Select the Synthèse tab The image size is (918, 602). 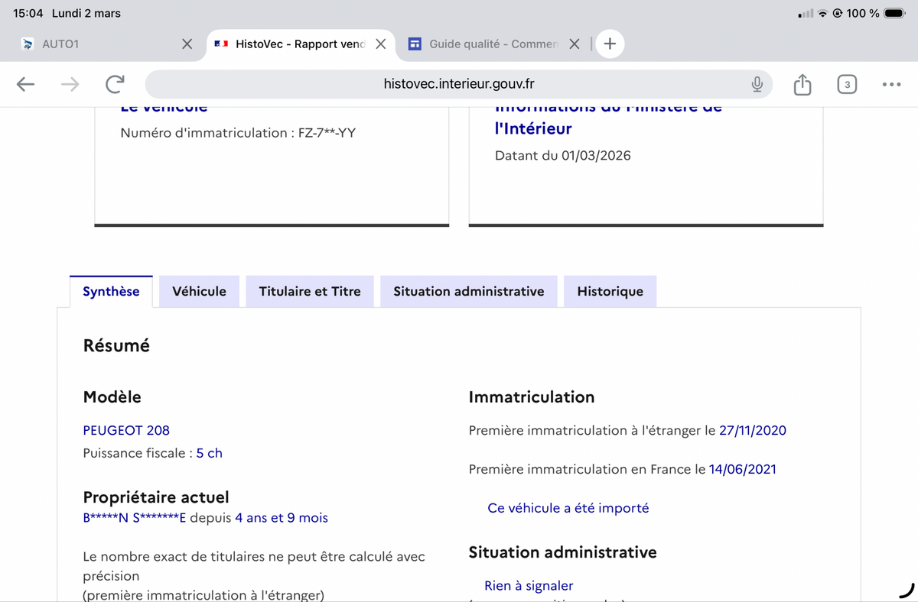coord(111,291)
